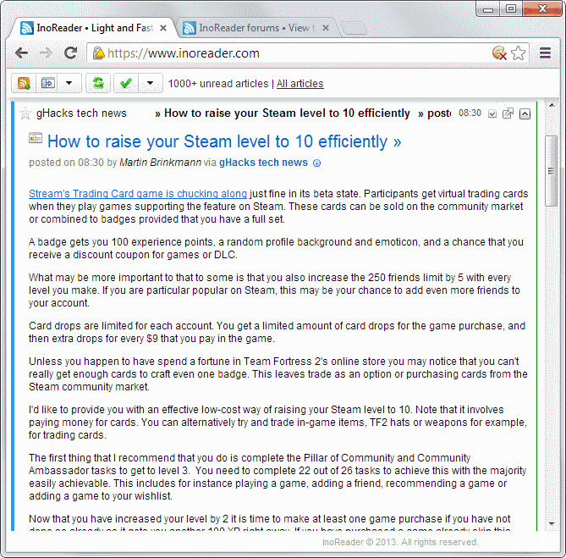The width and height of the screenshot is (566, 558).
Task: Click the article title in the header row
Action: [x=287, y=113]
